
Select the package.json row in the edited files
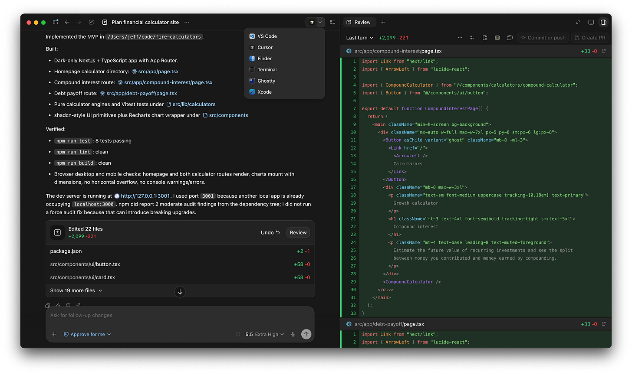180,251
